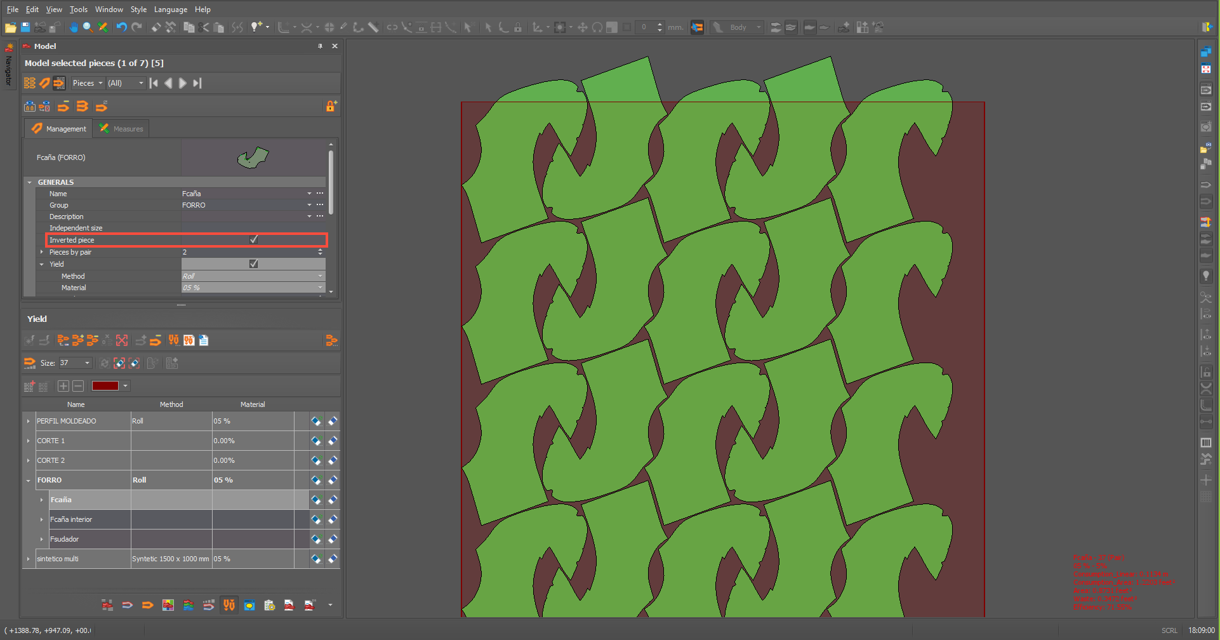Viewport: 1220px width, 640px height.
Task: Click the exit door icon at top right
Action: point(1207,27)
